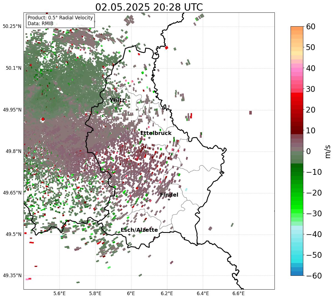Click the Esch/Alzette city label
334x299 pixels.
point(139,230)
